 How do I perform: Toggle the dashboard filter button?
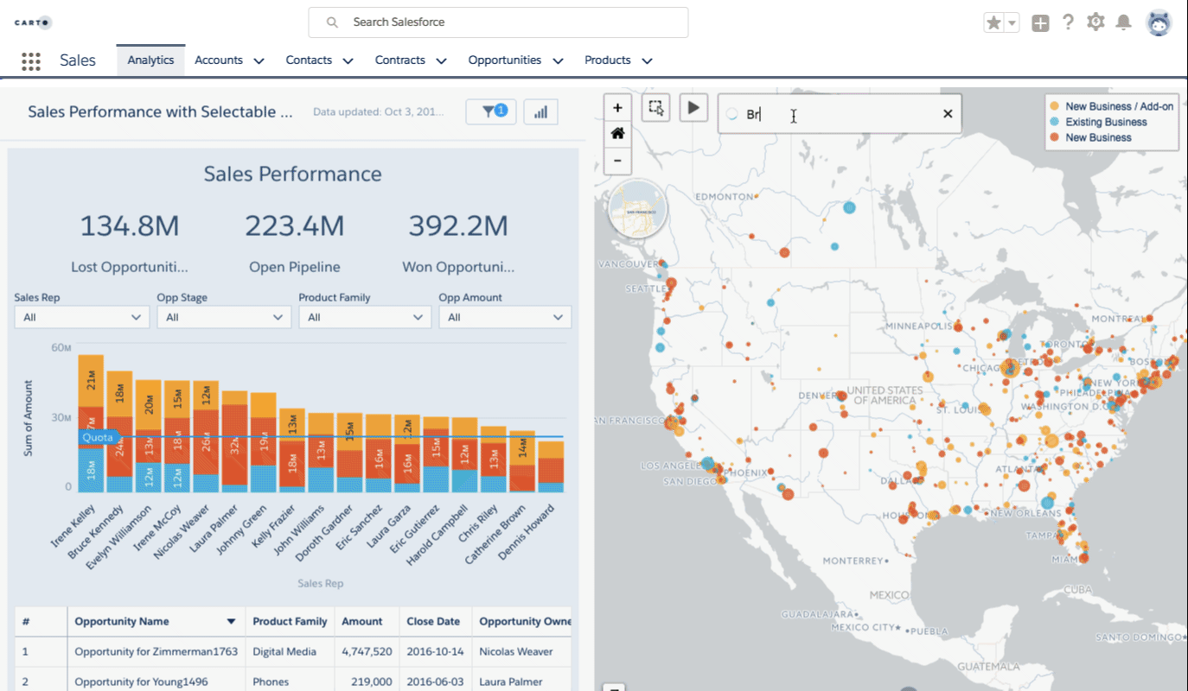[x=491, y=111]
